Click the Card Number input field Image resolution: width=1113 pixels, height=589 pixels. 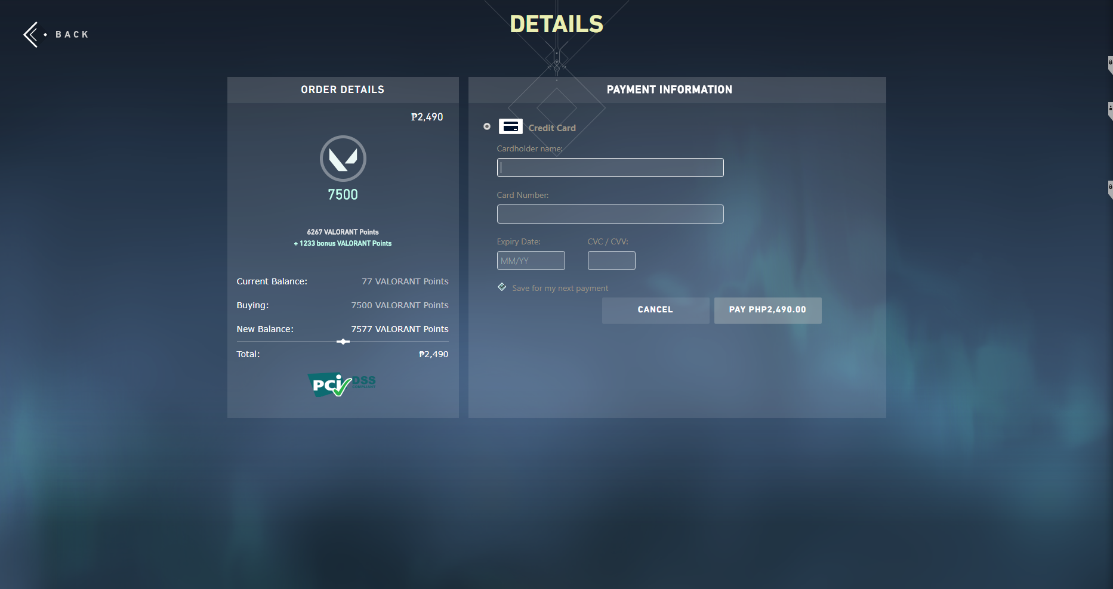tap(610, 213)
